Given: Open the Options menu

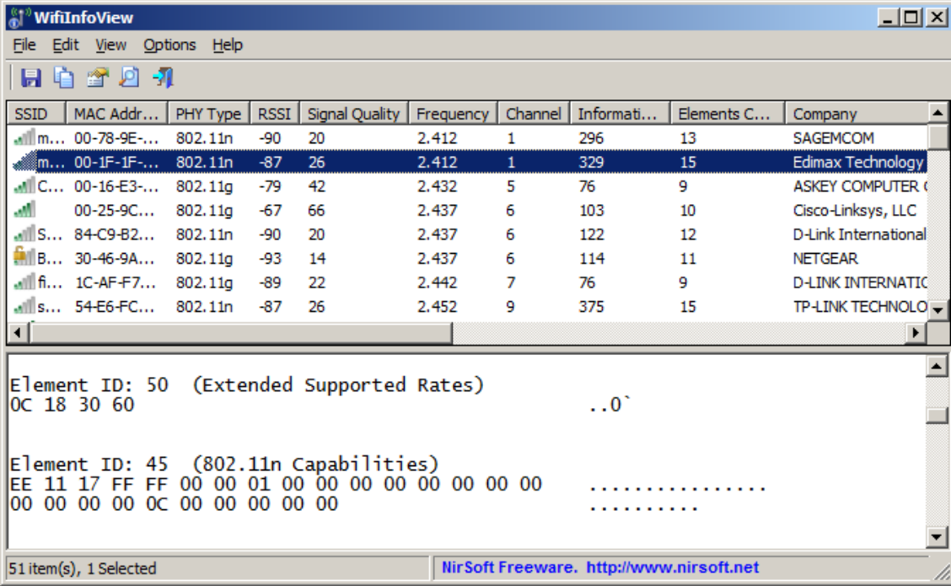Looking at the screenshot, I should [170, 45].
